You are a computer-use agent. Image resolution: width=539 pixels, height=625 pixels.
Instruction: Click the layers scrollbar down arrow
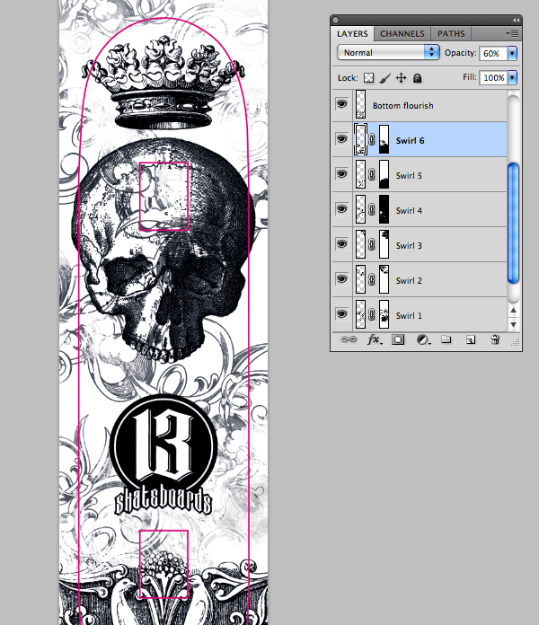pos(514,324)
